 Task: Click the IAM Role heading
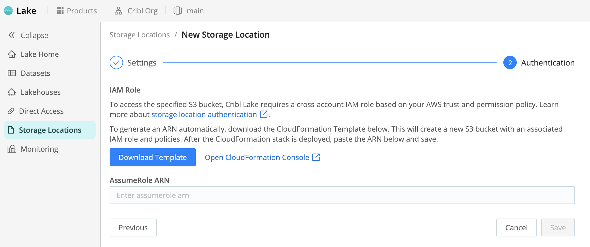(125, 90)
